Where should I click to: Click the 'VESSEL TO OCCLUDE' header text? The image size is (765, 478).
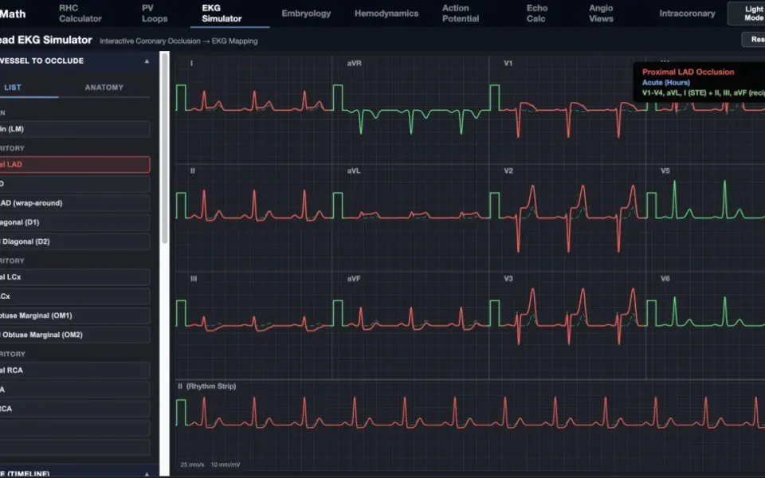tap(42, 61)
